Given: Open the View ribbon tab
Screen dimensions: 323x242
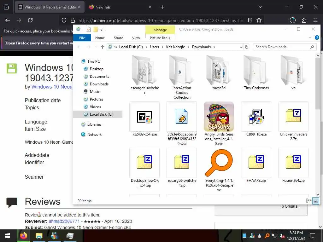Looking at the screenshot, I should (x=136, y=38).
